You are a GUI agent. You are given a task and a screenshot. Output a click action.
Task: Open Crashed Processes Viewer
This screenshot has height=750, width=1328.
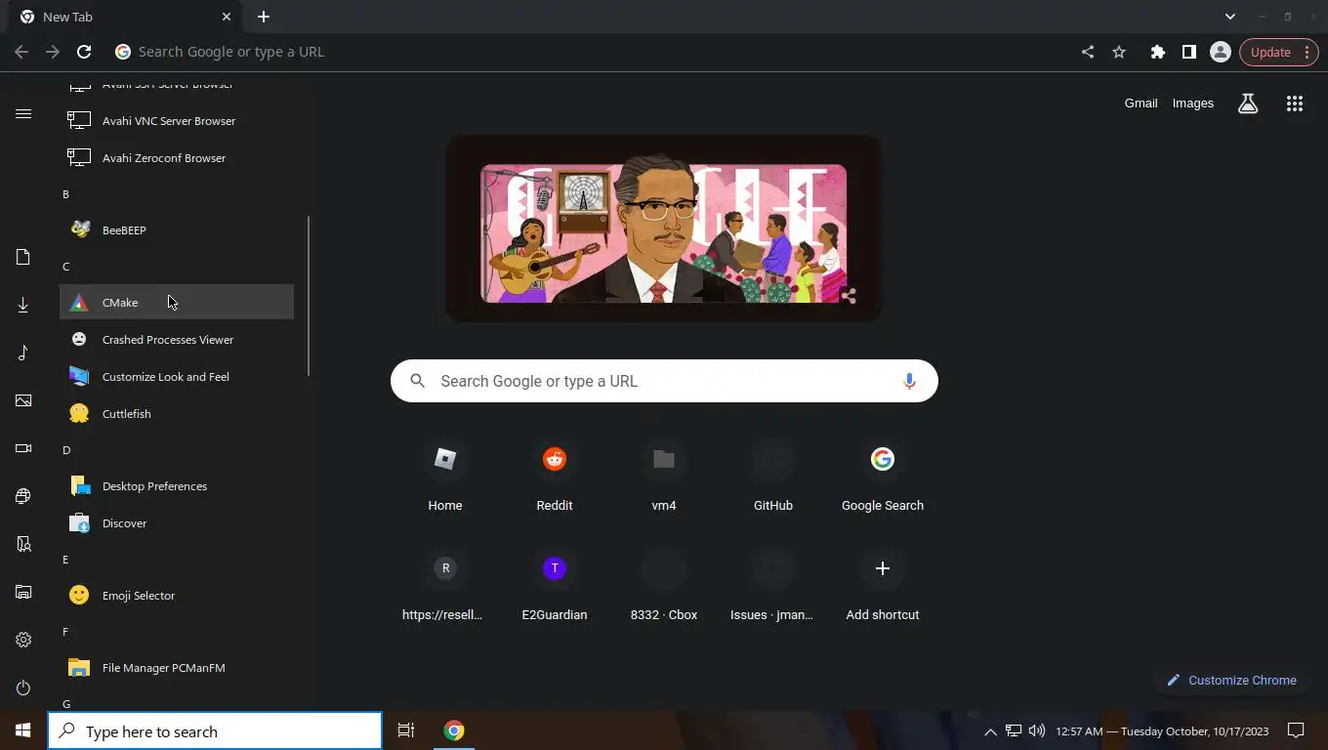tap(177, 339)
